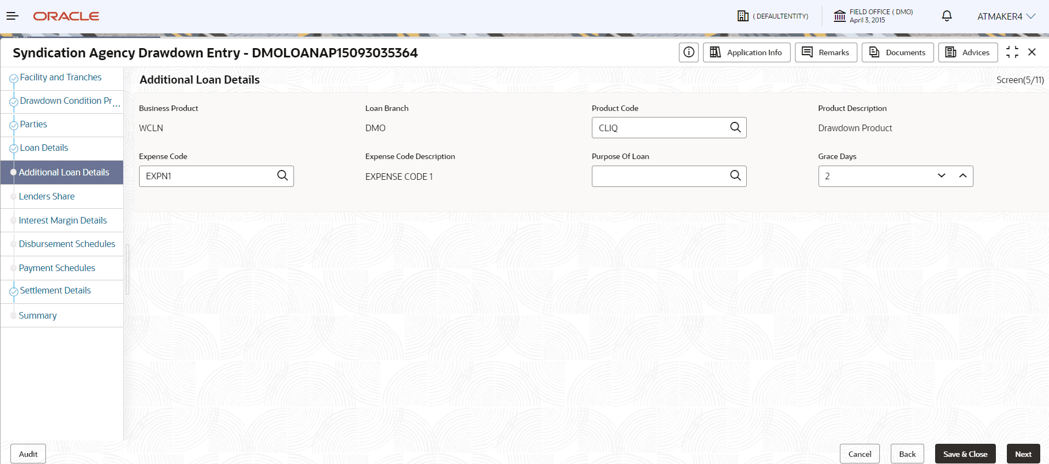Open the Advices panel
The height and width of the screenshot is (464, 1049).
click(968, 52)
